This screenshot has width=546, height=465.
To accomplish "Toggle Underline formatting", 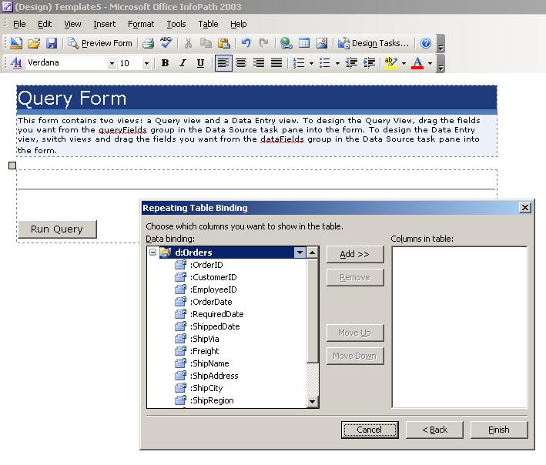I will (200, 63).
